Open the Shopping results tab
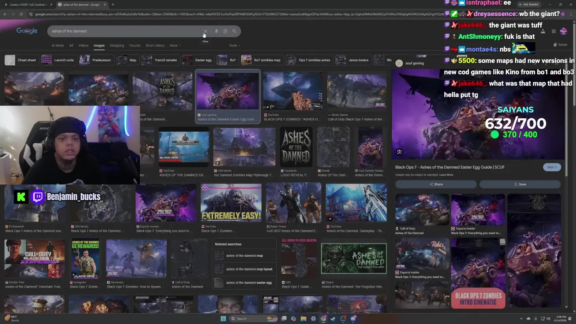The width and height of the screenshot is (576, 324). click(x=117, y=45)
